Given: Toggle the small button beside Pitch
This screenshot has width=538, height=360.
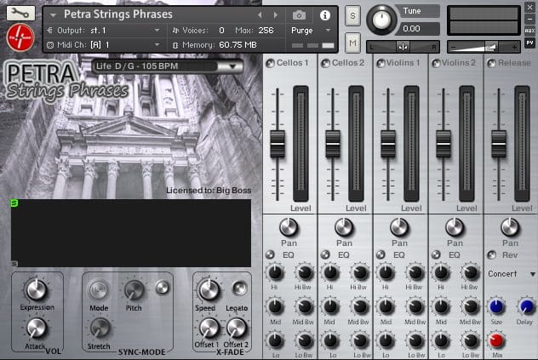Looking at the screenshot, I should 163,288.
